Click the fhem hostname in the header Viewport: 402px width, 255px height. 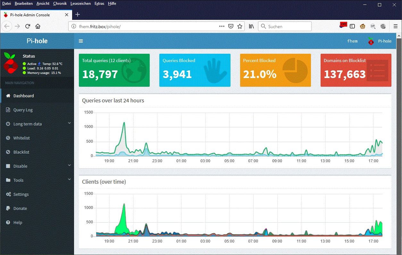[352, 41]
